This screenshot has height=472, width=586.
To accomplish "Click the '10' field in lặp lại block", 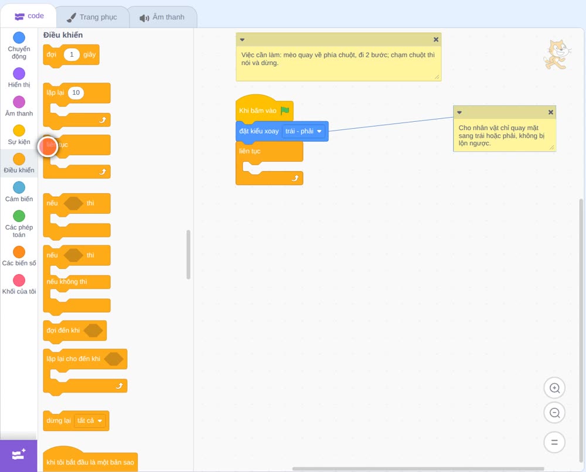I will 76,93.
